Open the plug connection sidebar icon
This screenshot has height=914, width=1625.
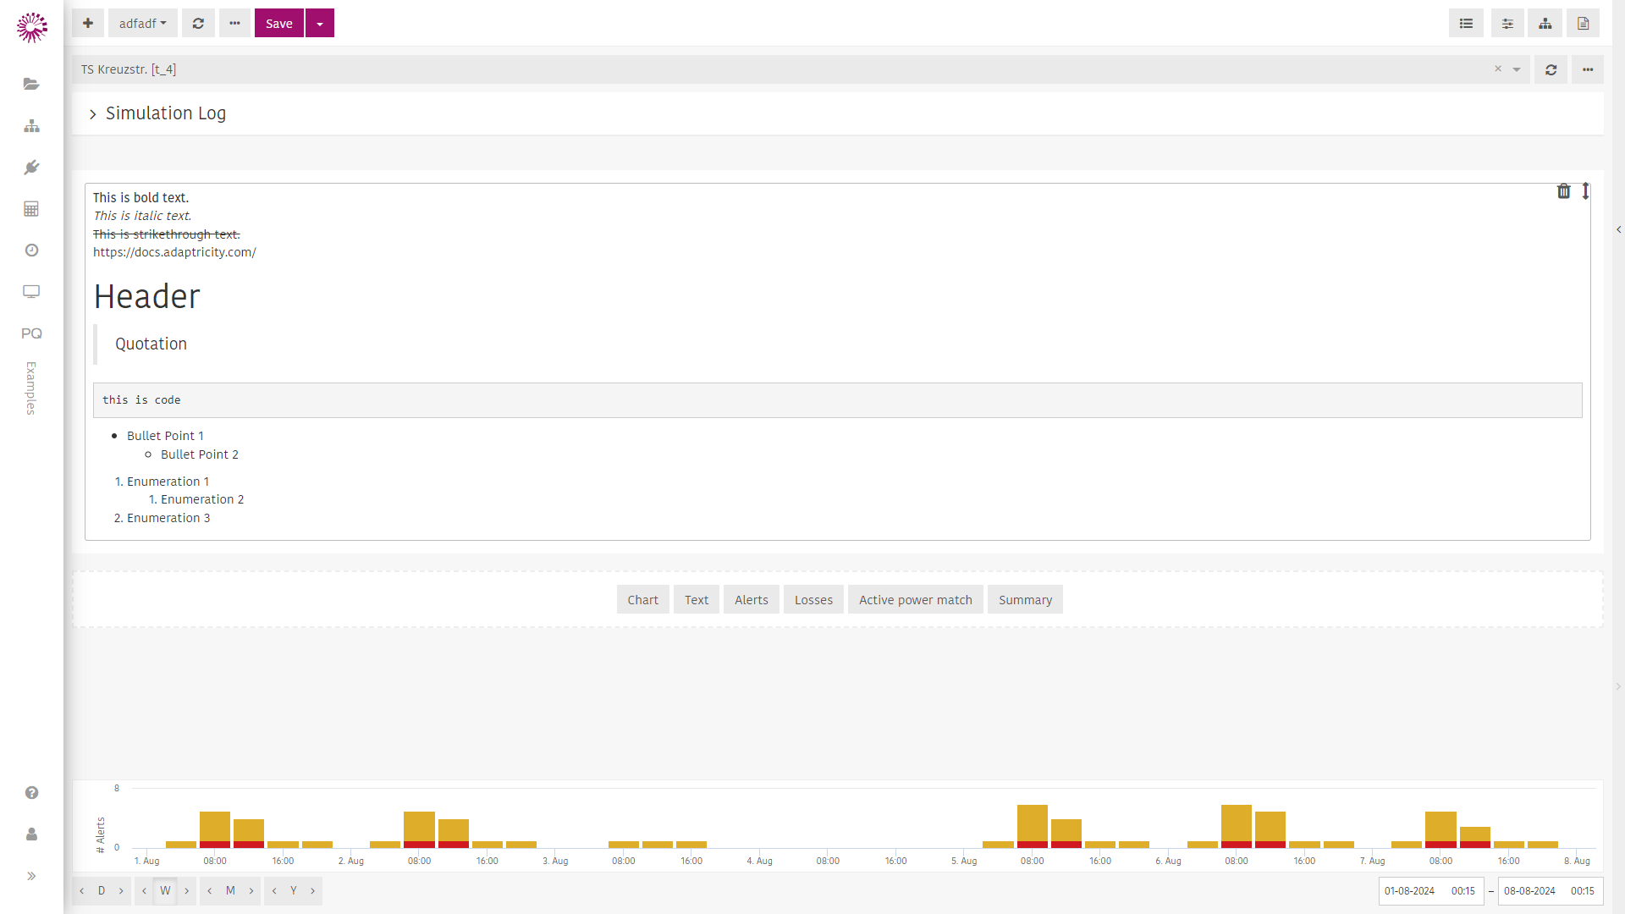click(x=31, y=167)
